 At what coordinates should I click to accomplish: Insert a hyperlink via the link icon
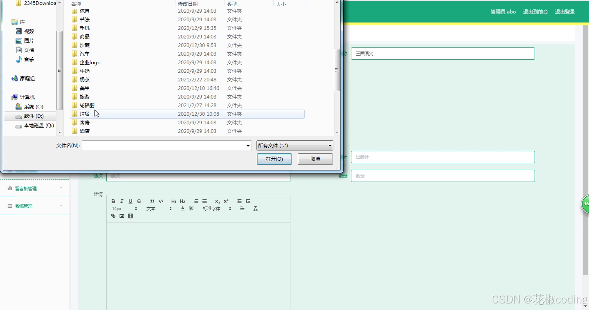[113, 216]
